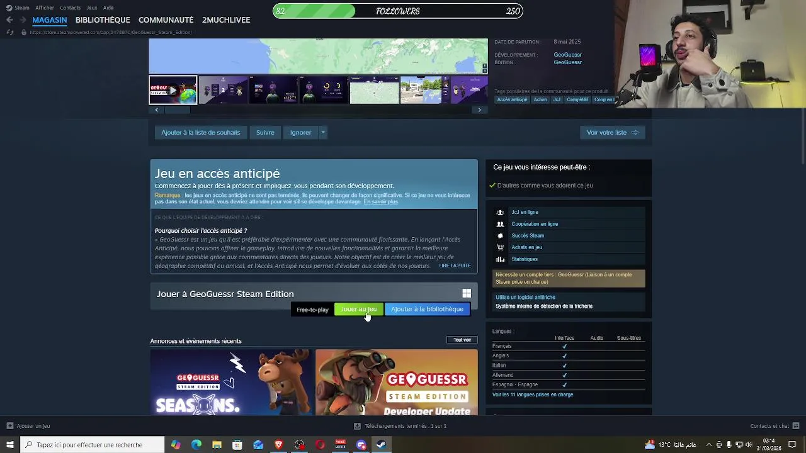
Task: Go back with the left arrow
Action: (x=9, y=20)
